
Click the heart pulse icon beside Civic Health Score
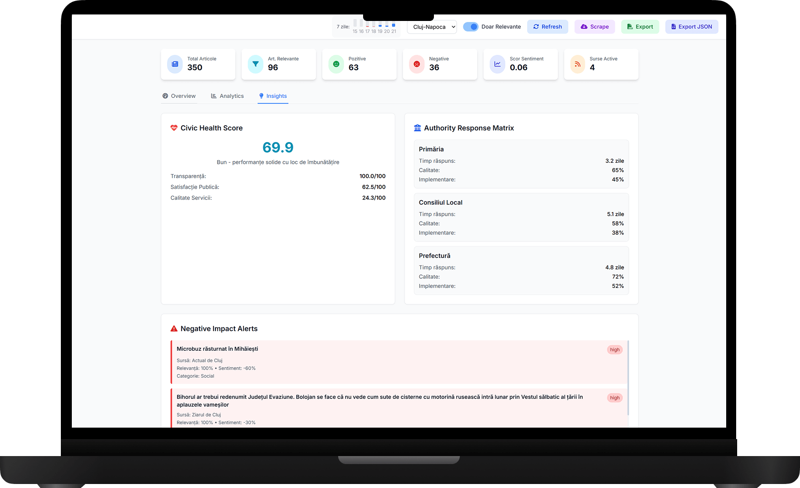(x=174, y=128)
